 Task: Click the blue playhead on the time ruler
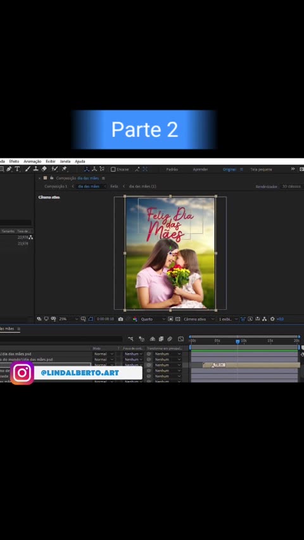pyautogui.click(x=237, y=341)
